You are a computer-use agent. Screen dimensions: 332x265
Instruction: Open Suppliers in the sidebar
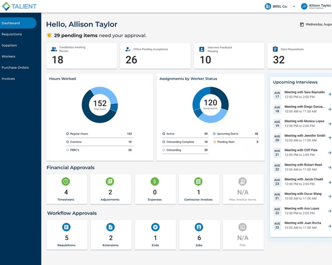coord(9,45)
